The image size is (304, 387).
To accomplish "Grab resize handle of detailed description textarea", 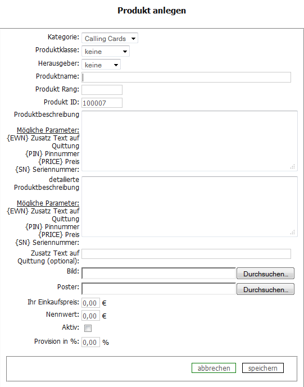I will 293,233.
